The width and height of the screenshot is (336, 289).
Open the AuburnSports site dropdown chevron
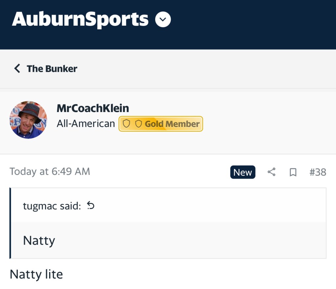(x=163, y=20)
